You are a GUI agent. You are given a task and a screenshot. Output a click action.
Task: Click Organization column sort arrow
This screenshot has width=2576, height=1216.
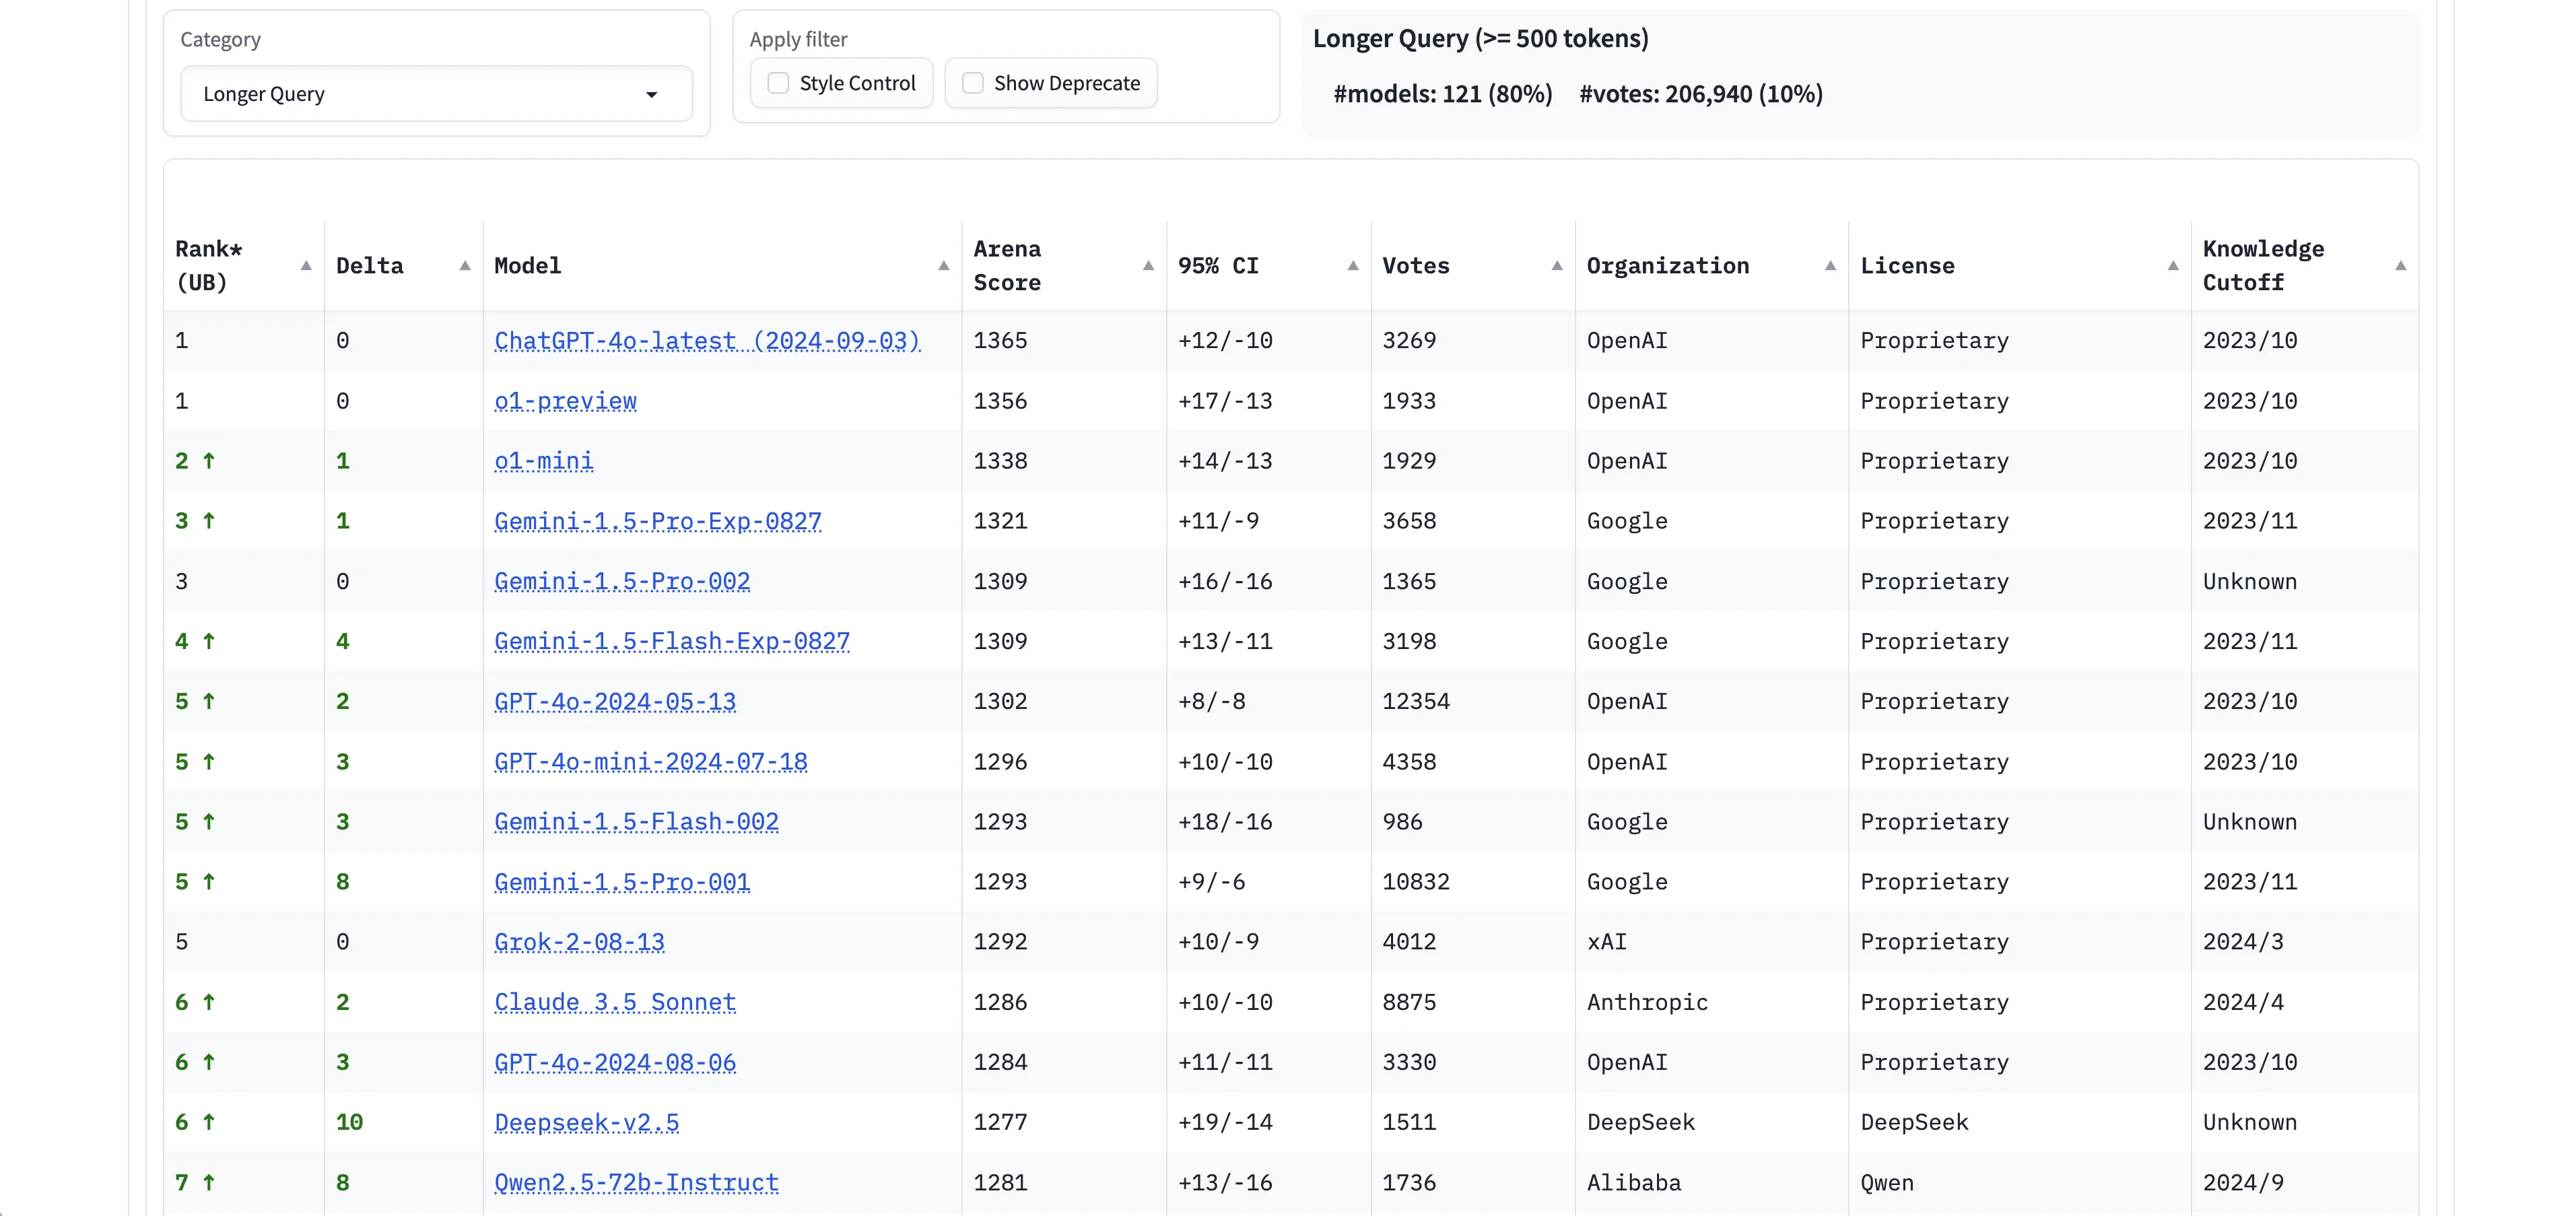click(x=1830, y=266)
